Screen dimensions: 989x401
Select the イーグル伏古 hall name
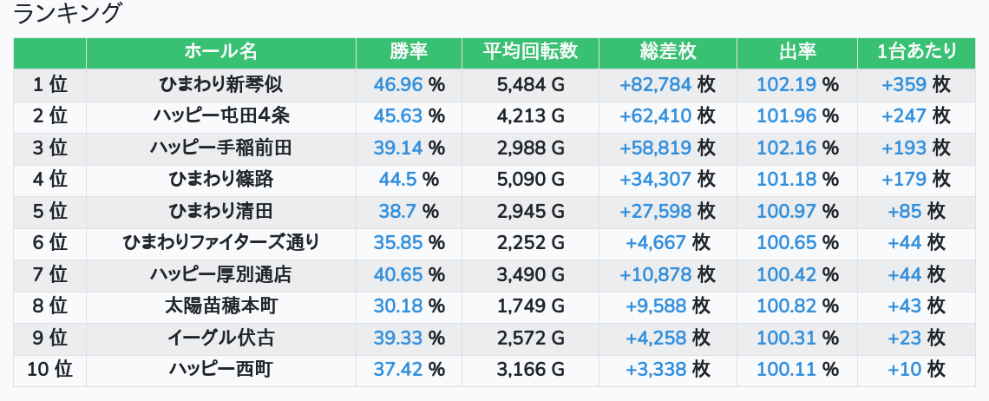tap(220, 338)
